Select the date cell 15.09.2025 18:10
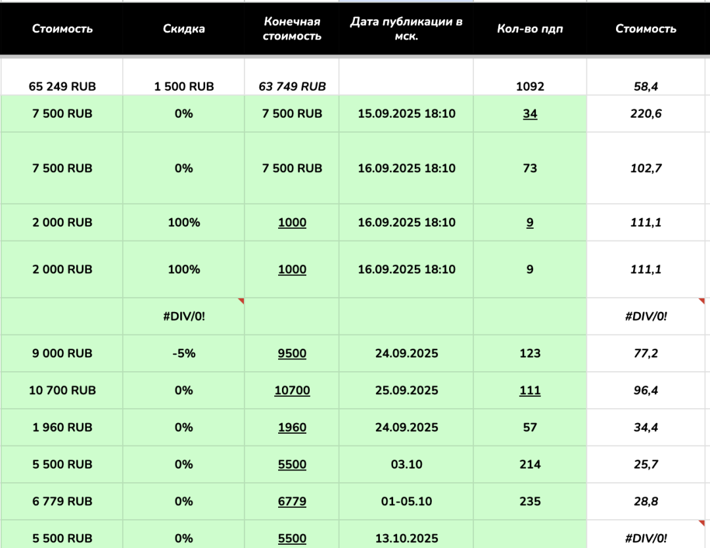The height and width of the screenshot is (548, 710). point(406,114)
